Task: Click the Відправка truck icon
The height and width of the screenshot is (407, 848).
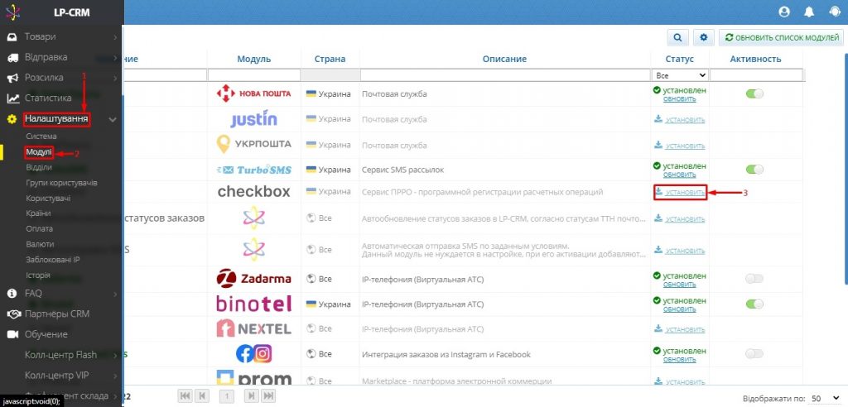Action: 12,57
